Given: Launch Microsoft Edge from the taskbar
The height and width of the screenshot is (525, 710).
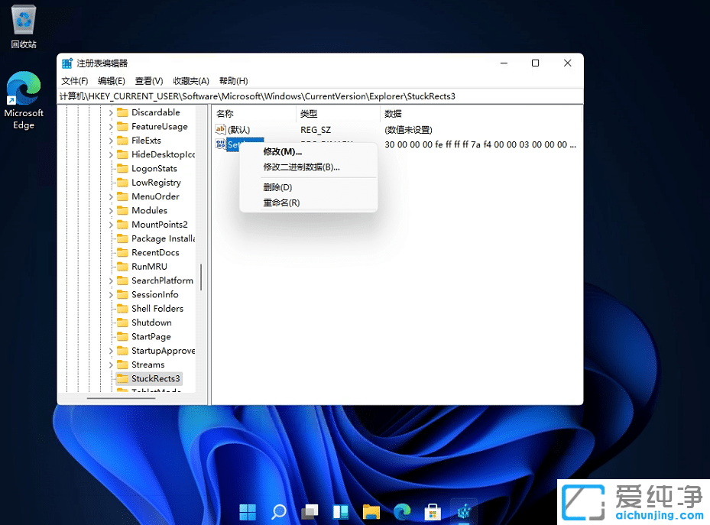Looking at the screenshot, I should [x=401, y=511].
